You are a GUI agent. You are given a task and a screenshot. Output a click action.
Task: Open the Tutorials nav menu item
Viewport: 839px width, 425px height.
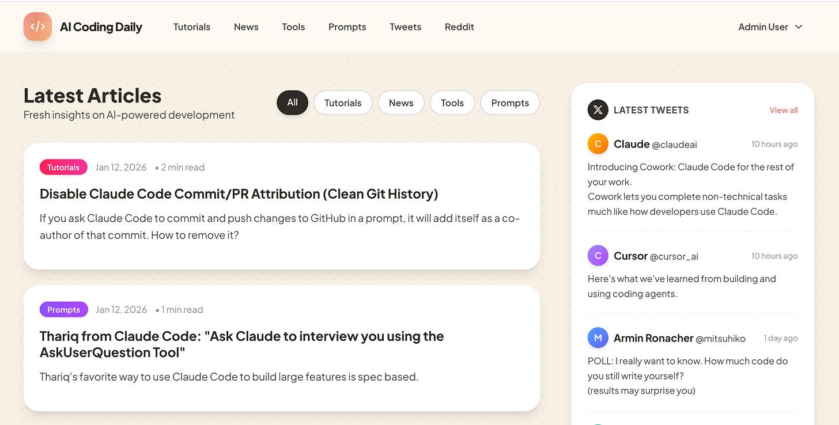pyautogui.click(x=192, y=27)
